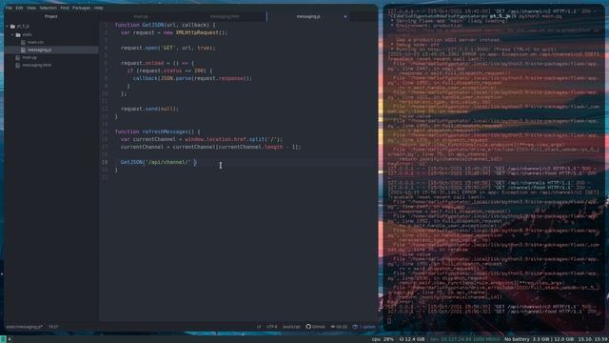Click the No battery status indicator
609x343 pixels.
[517, 339]
